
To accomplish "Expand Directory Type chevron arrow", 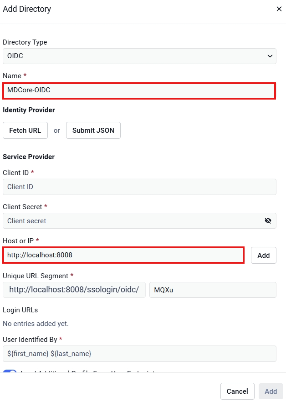I will point(270,56).
